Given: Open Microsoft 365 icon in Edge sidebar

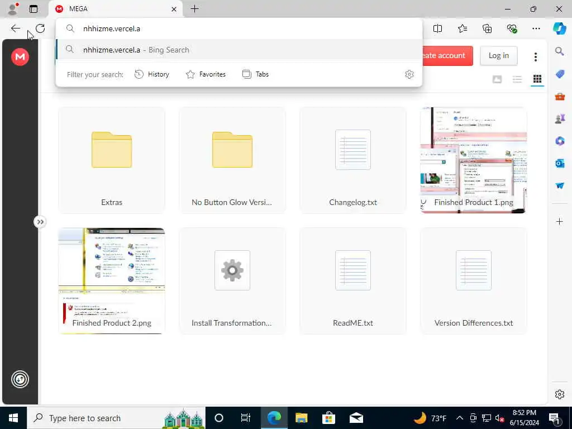Looking at the screenshot, I should click(x=560, y=141).
